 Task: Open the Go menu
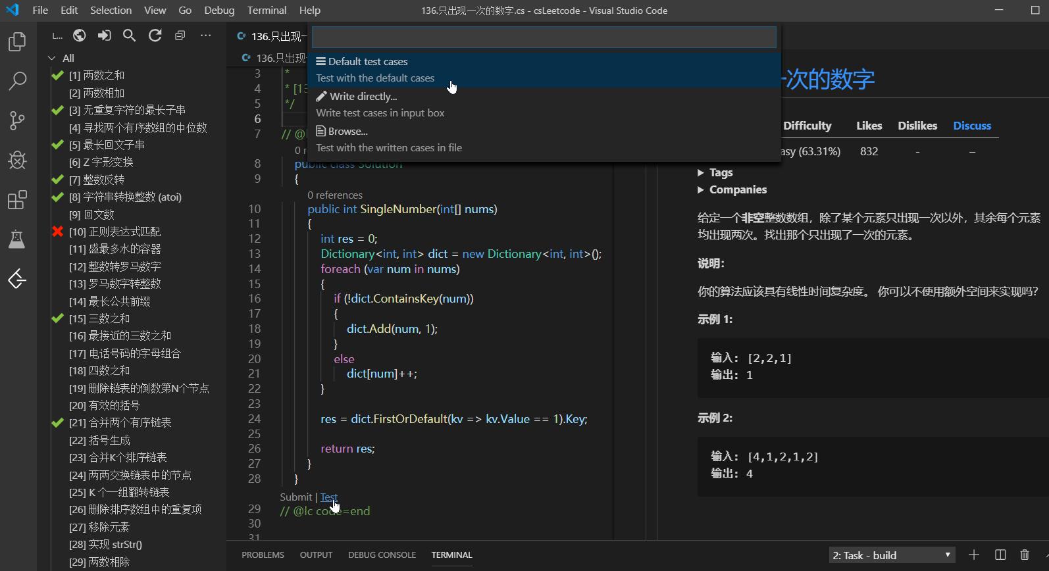tap(185, 10)
